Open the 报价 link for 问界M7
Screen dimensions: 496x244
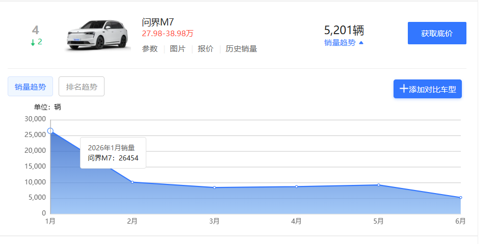pyautogui.click(x=205, y=49)
